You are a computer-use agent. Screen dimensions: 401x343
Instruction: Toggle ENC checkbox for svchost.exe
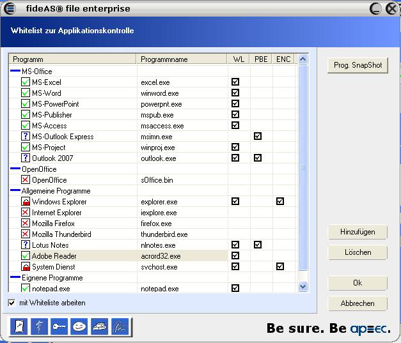(280, 266)
